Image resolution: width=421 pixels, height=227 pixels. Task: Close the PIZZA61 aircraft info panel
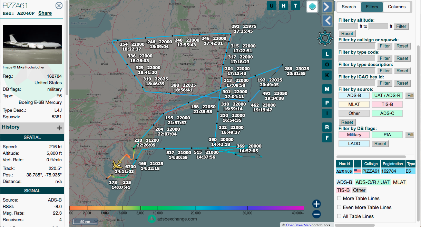tap(59, 6)
